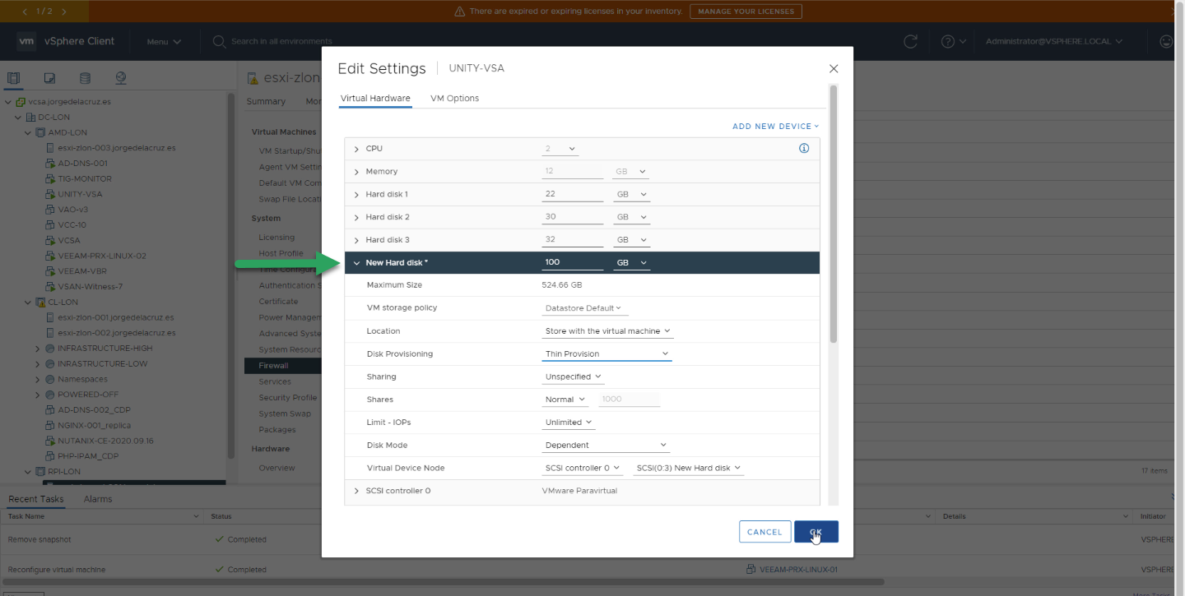Open Administrator@VSPHERE.LOCAL user menu
The image size is (1185, 596).
click(1054, 41)
